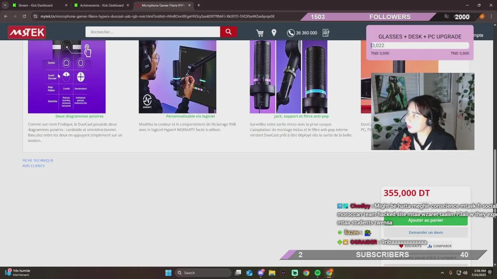The width and height of the screenshot is (497, 279).
Task: Click the network icon in system tray
Action: [x=459, y=273]
